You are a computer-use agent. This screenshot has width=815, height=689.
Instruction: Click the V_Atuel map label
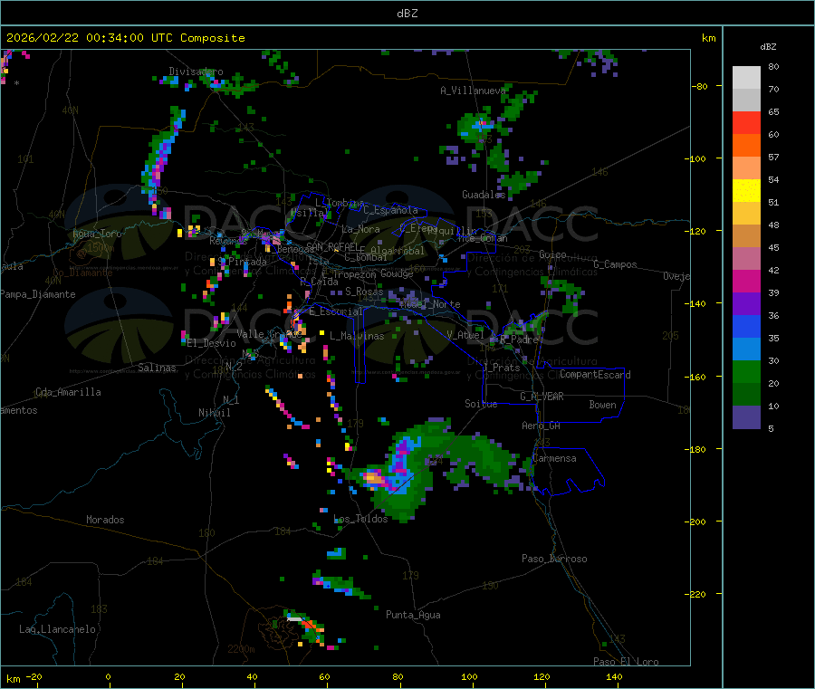[x=465, y=335]
